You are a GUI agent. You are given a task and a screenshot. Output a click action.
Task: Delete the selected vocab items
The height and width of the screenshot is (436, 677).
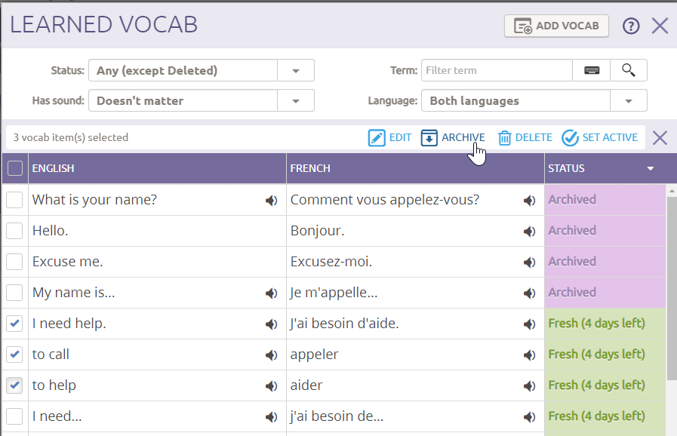point(525,138)
